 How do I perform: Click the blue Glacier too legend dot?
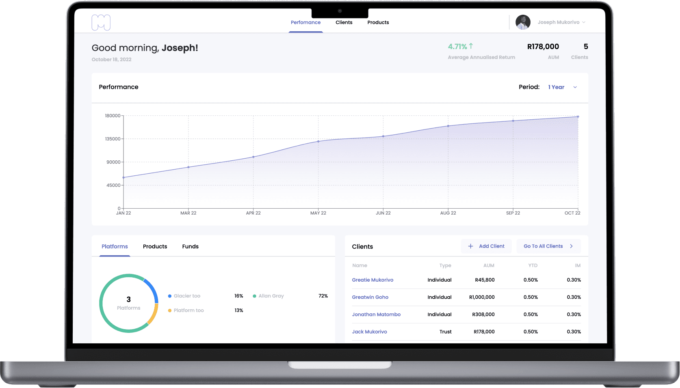click(170, 296)
